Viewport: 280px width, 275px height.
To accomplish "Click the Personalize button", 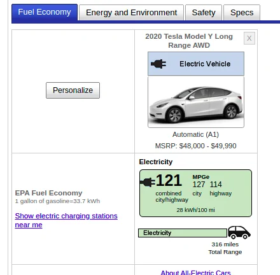I will click(73, 90).
